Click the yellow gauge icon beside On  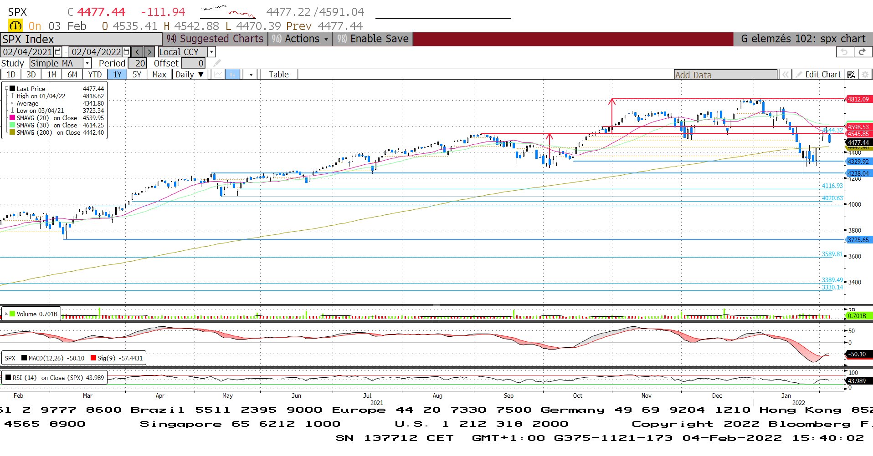click(15, 26)
